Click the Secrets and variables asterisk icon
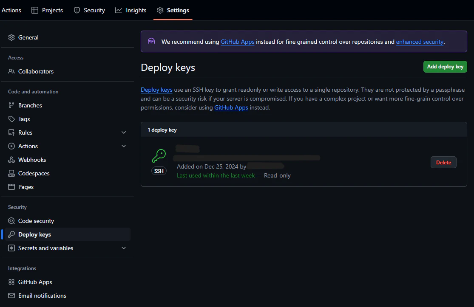The height and width of the screenshot is (307, 474). pos(11,248)
